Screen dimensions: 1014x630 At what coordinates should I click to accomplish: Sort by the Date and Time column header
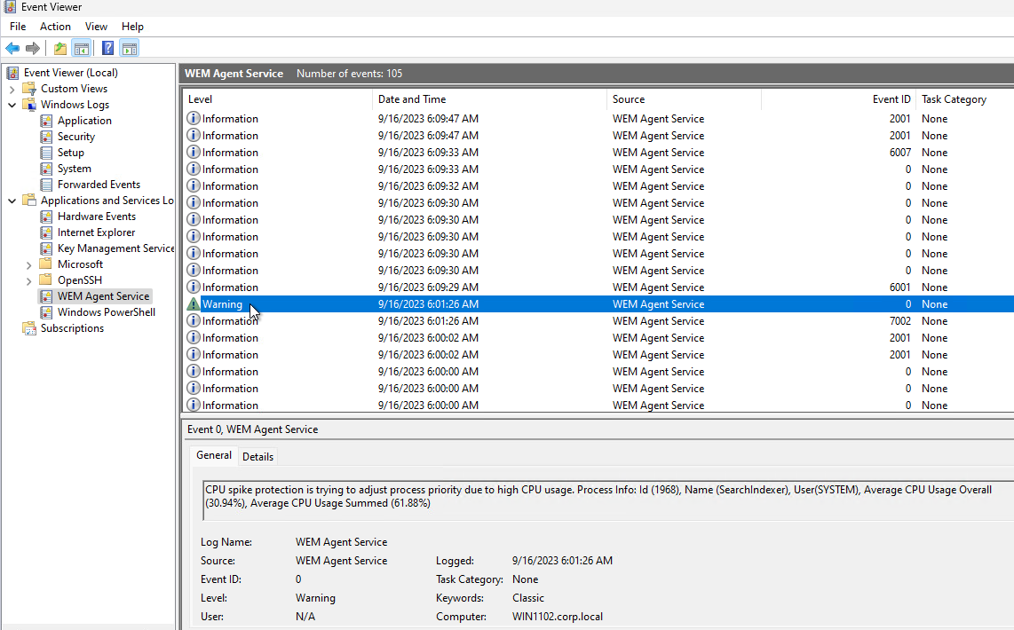coord(489,99)
